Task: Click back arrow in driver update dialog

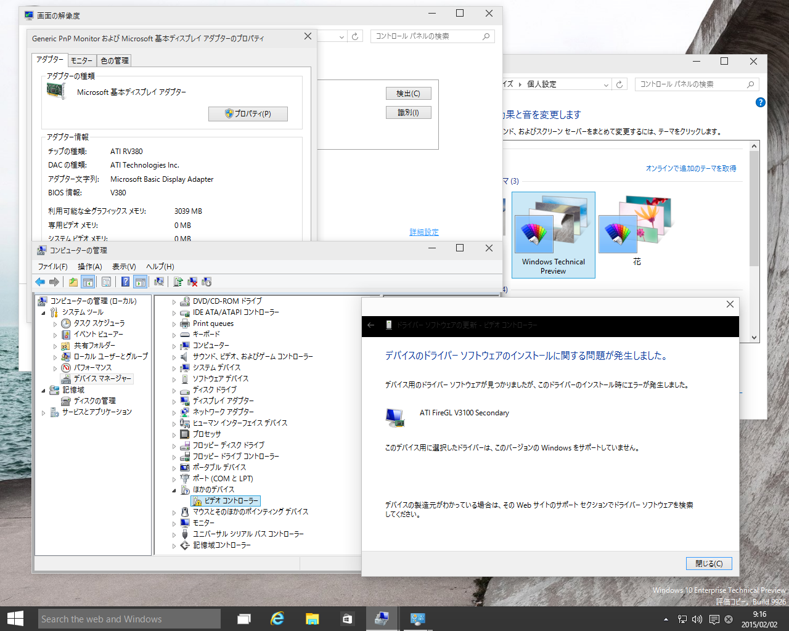Action: 370,325
